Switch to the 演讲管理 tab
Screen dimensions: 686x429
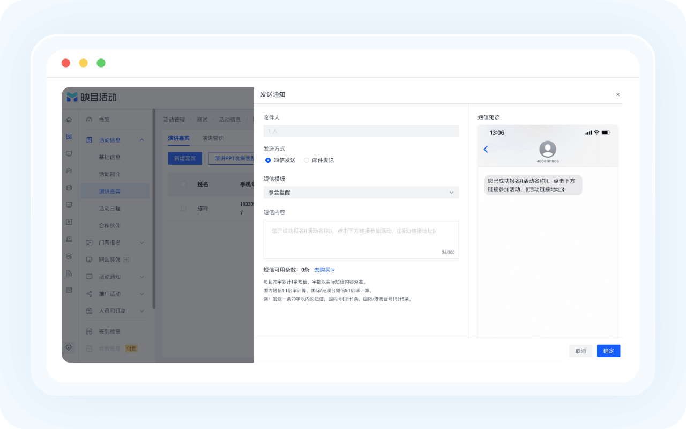click(213, 138)
